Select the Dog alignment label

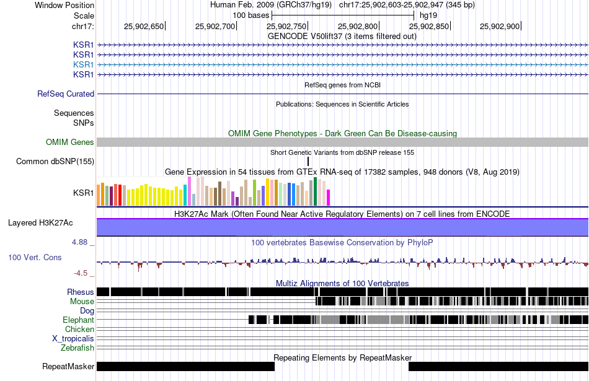(x=87, y=310)
